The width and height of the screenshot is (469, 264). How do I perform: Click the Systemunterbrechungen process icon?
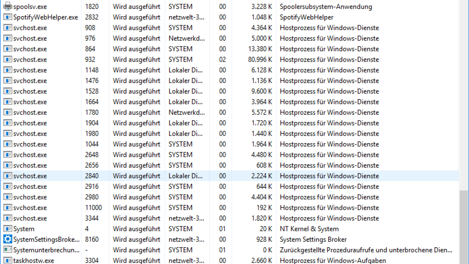tap(8, 250)
